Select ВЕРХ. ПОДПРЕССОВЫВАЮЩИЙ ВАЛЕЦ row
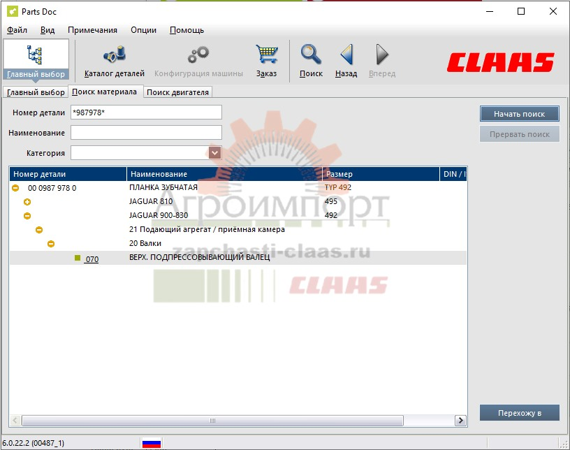This screenshot has width=570, height=450. (200, 257)
